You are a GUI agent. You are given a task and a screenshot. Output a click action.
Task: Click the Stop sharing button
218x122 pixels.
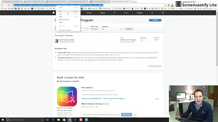[126, 115]
